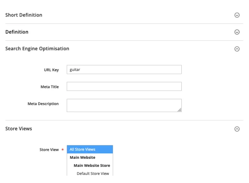Click the Meta Description field label
Screen dimensions: 249x183
coord(43,104)
